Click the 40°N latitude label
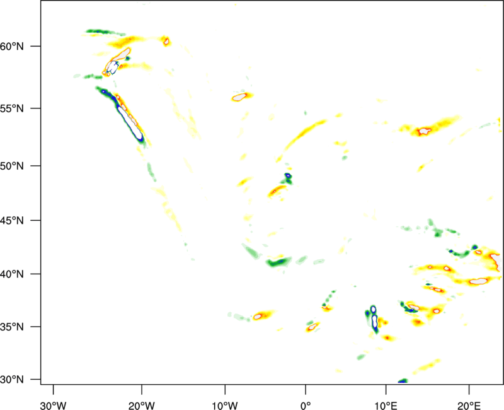This screenshot has width=504, height=410. tap(12, 274)
